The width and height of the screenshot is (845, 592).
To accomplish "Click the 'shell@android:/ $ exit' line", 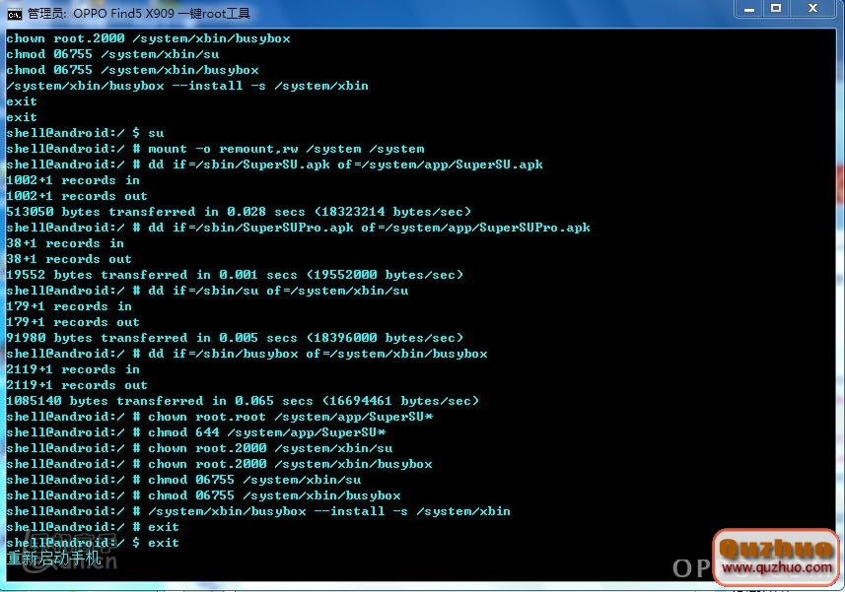I will coord(93,543).
